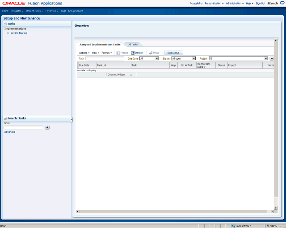The height and width of the screenshot is (228, 286).
Task: Click the Freeze column icon
Action: tap(118, 53)
